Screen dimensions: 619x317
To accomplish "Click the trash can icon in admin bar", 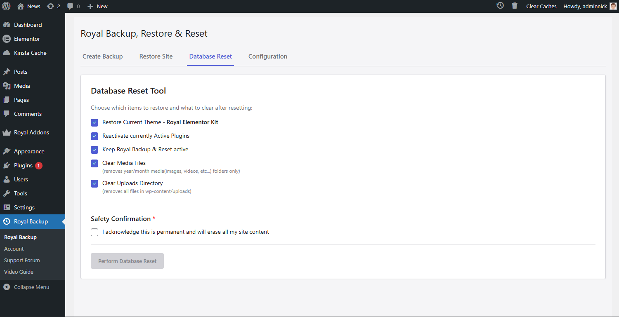I will tap(514, 6).
